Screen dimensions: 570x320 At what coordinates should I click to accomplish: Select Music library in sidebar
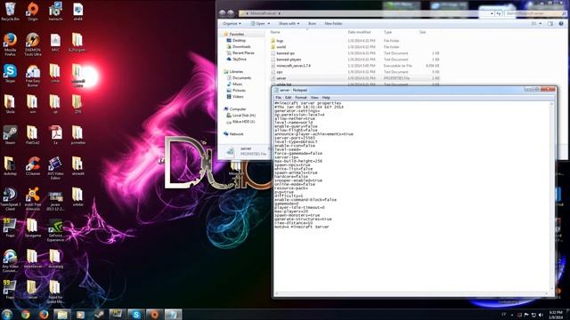pyautogui.click(x=238, y=84)
